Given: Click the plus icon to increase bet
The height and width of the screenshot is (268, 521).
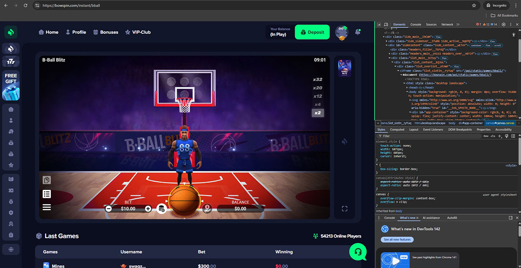Looking at the screenshot, I should coord(148,209).
